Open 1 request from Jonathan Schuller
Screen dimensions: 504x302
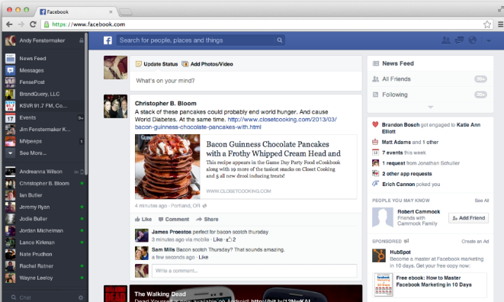(421, 163)
